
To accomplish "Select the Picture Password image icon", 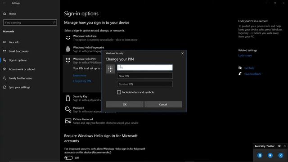I will (x=68, y=121).
